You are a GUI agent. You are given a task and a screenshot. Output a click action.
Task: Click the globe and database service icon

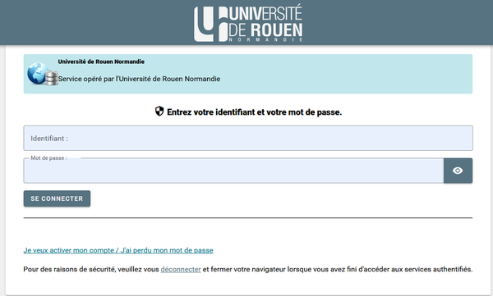point(43,74)
